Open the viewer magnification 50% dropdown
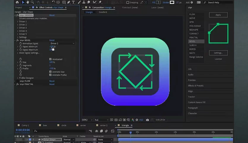This screenshot has width=248, height=143. click(87, 120)
